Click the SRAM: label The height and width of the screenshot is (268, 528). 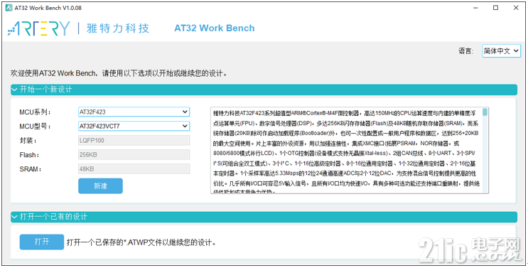(31, 169)
